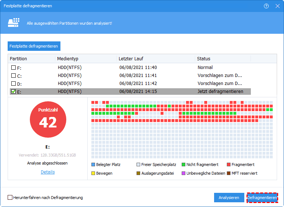284x207 pixels.
Task: Click the help question mark icon
Action: tap(266, 6)
